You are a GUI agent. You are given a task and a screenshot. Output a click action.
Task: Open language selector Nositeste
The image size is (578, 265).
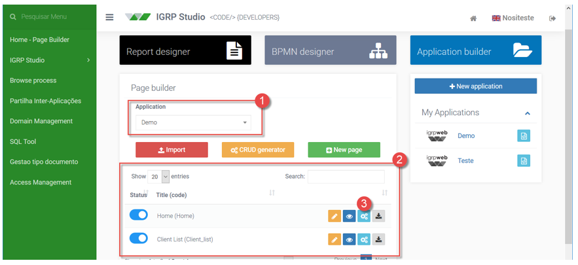tap(513, 18)
